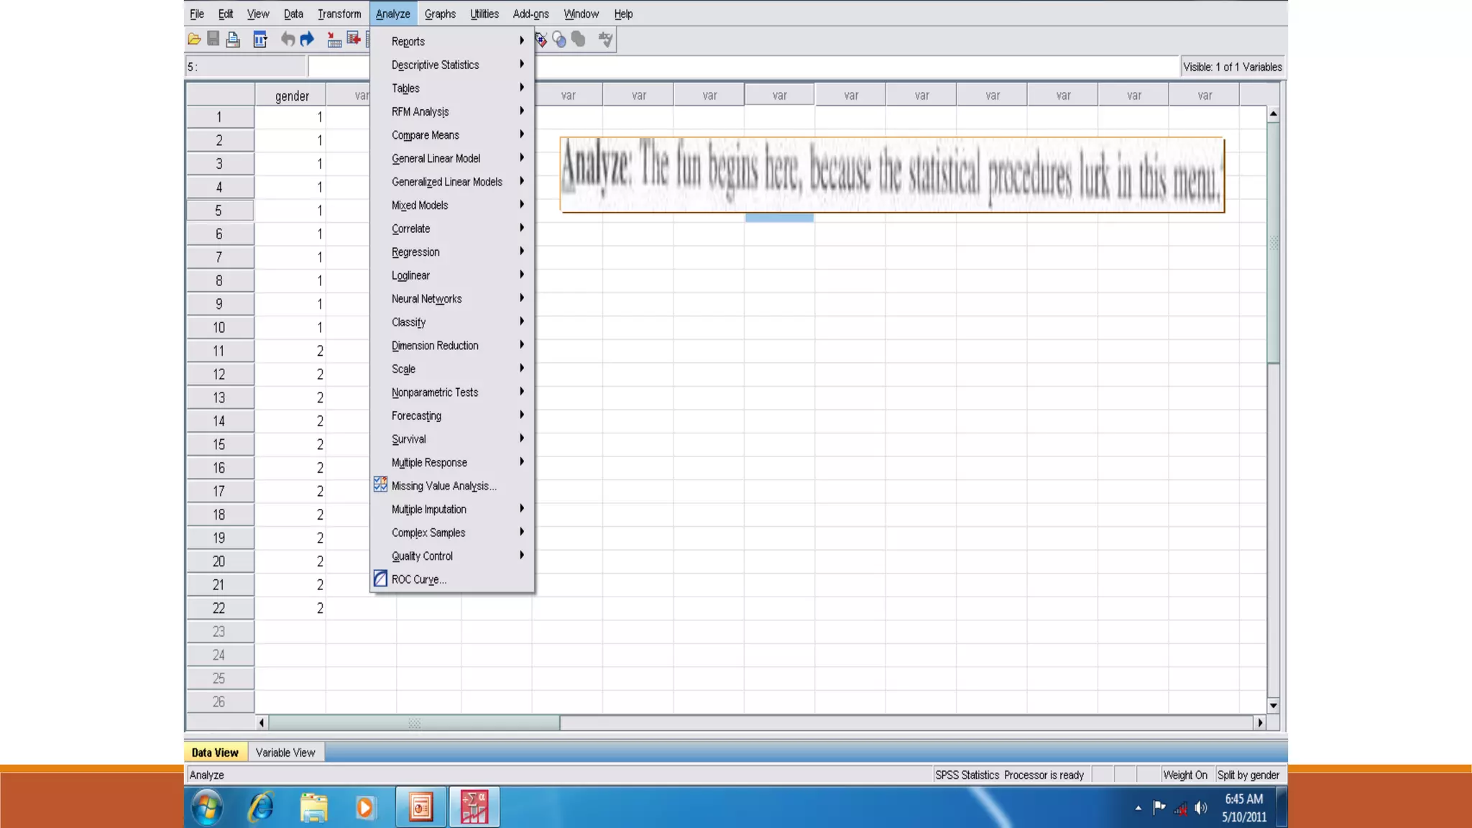Choose Missing Value Analysis menu entry
Screen dimensions: 1472x828
(443, 486)
